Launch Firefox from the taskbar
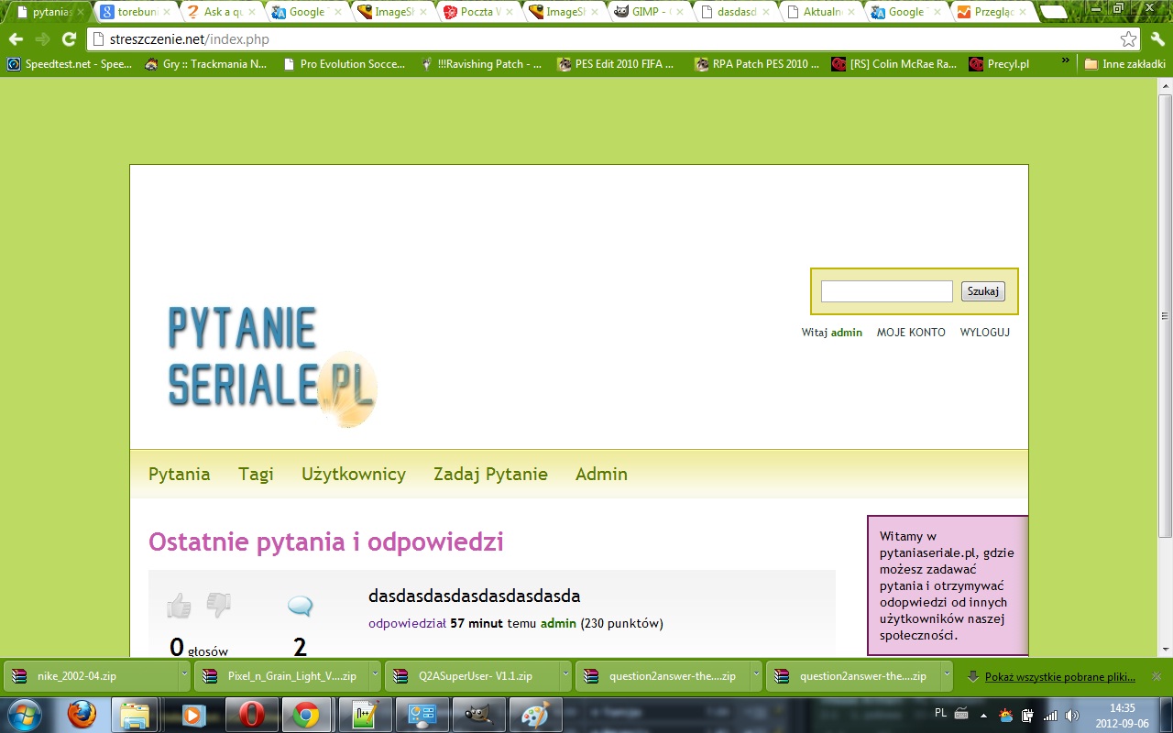 (82, 714)
